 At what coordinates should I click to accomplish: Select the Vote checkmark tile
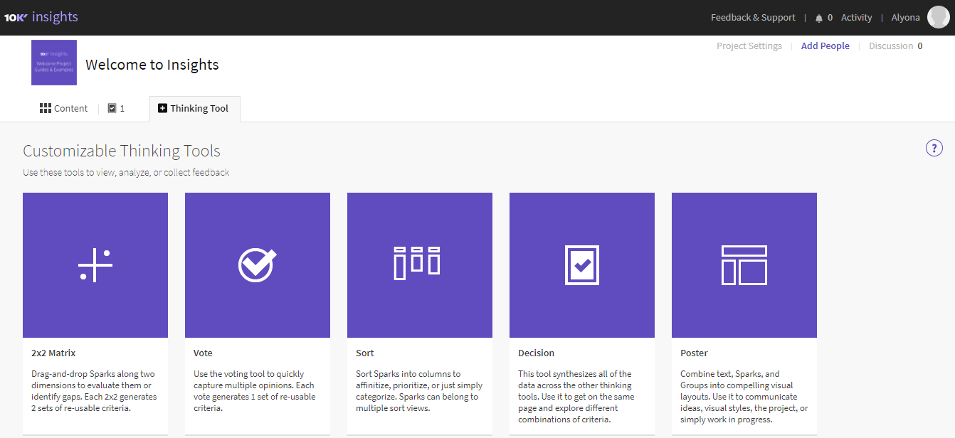tap(258, 265)
